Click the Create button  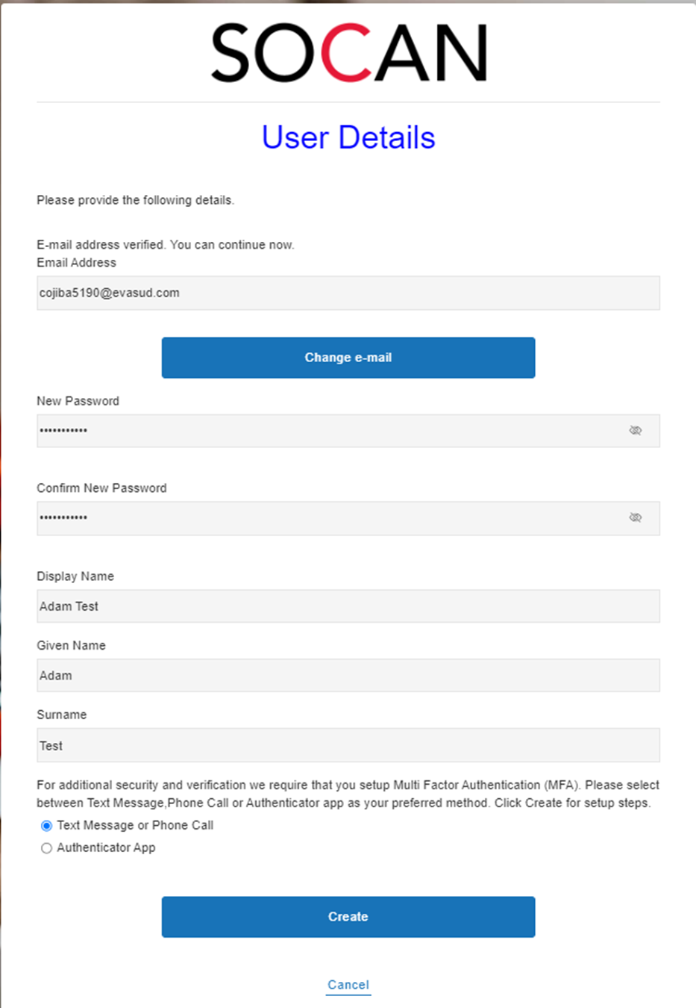348,917
